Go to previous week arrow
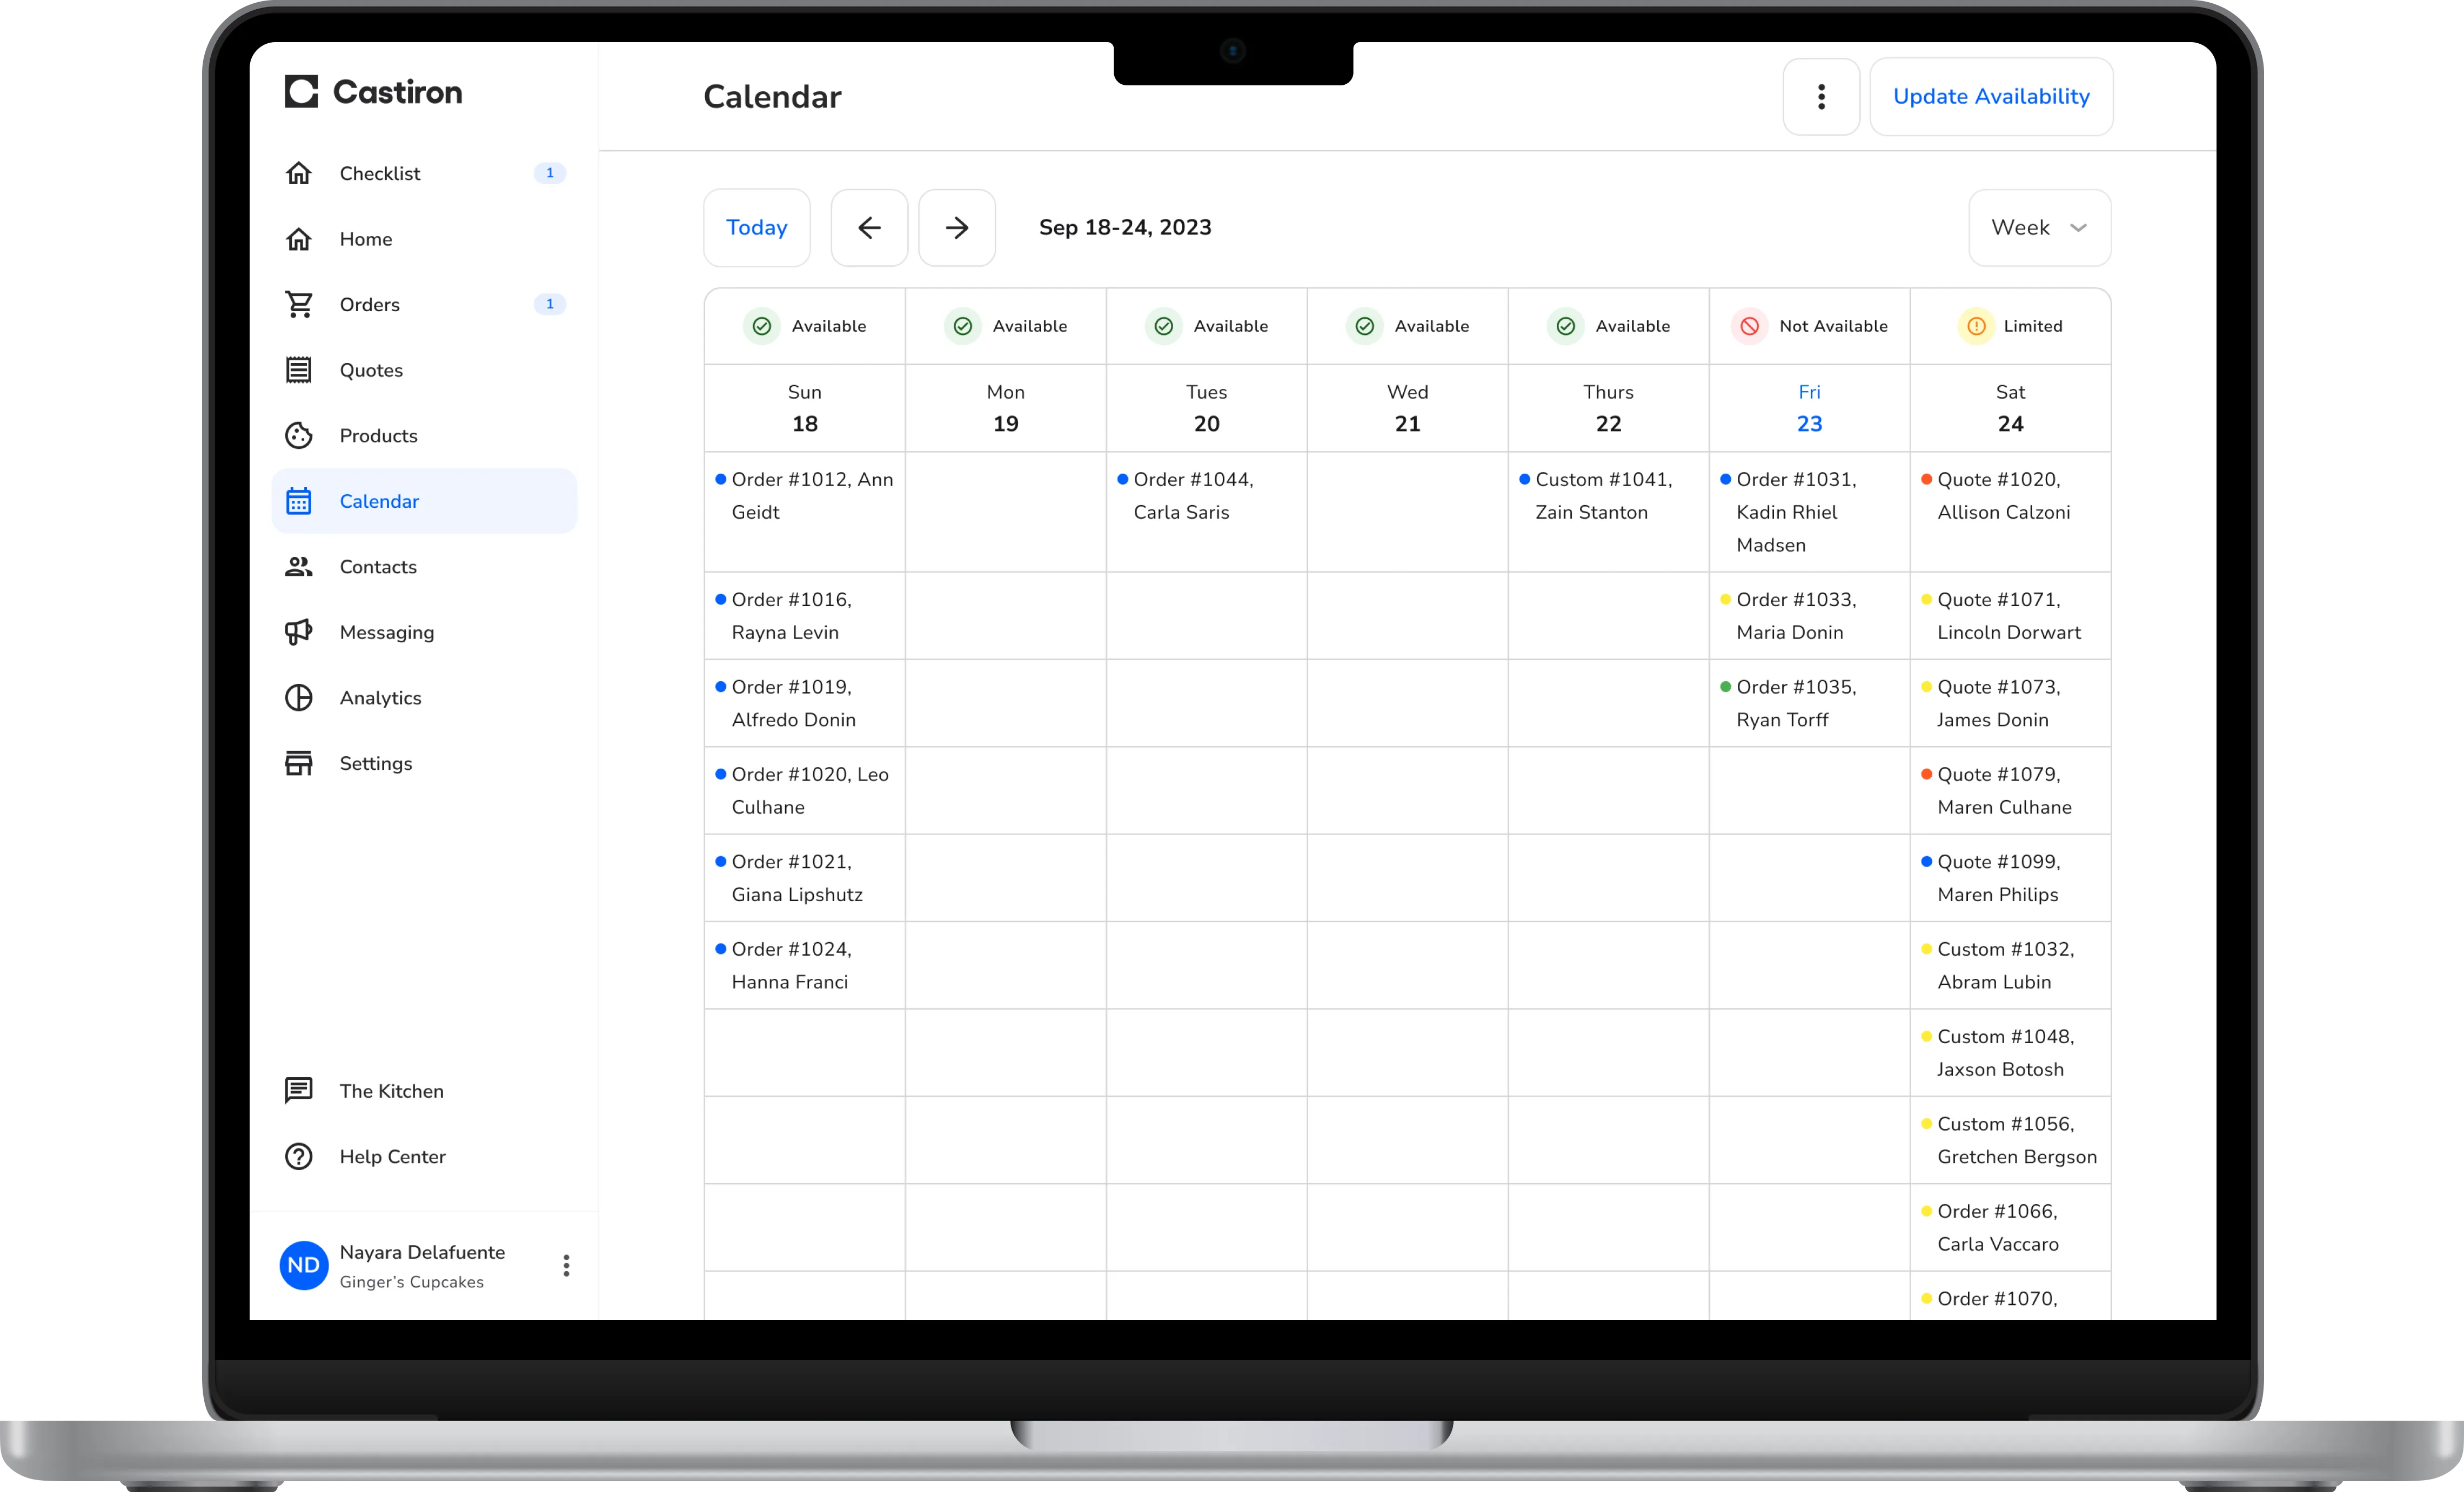Screen dimensions: 2464x1492 pos(869,228)
